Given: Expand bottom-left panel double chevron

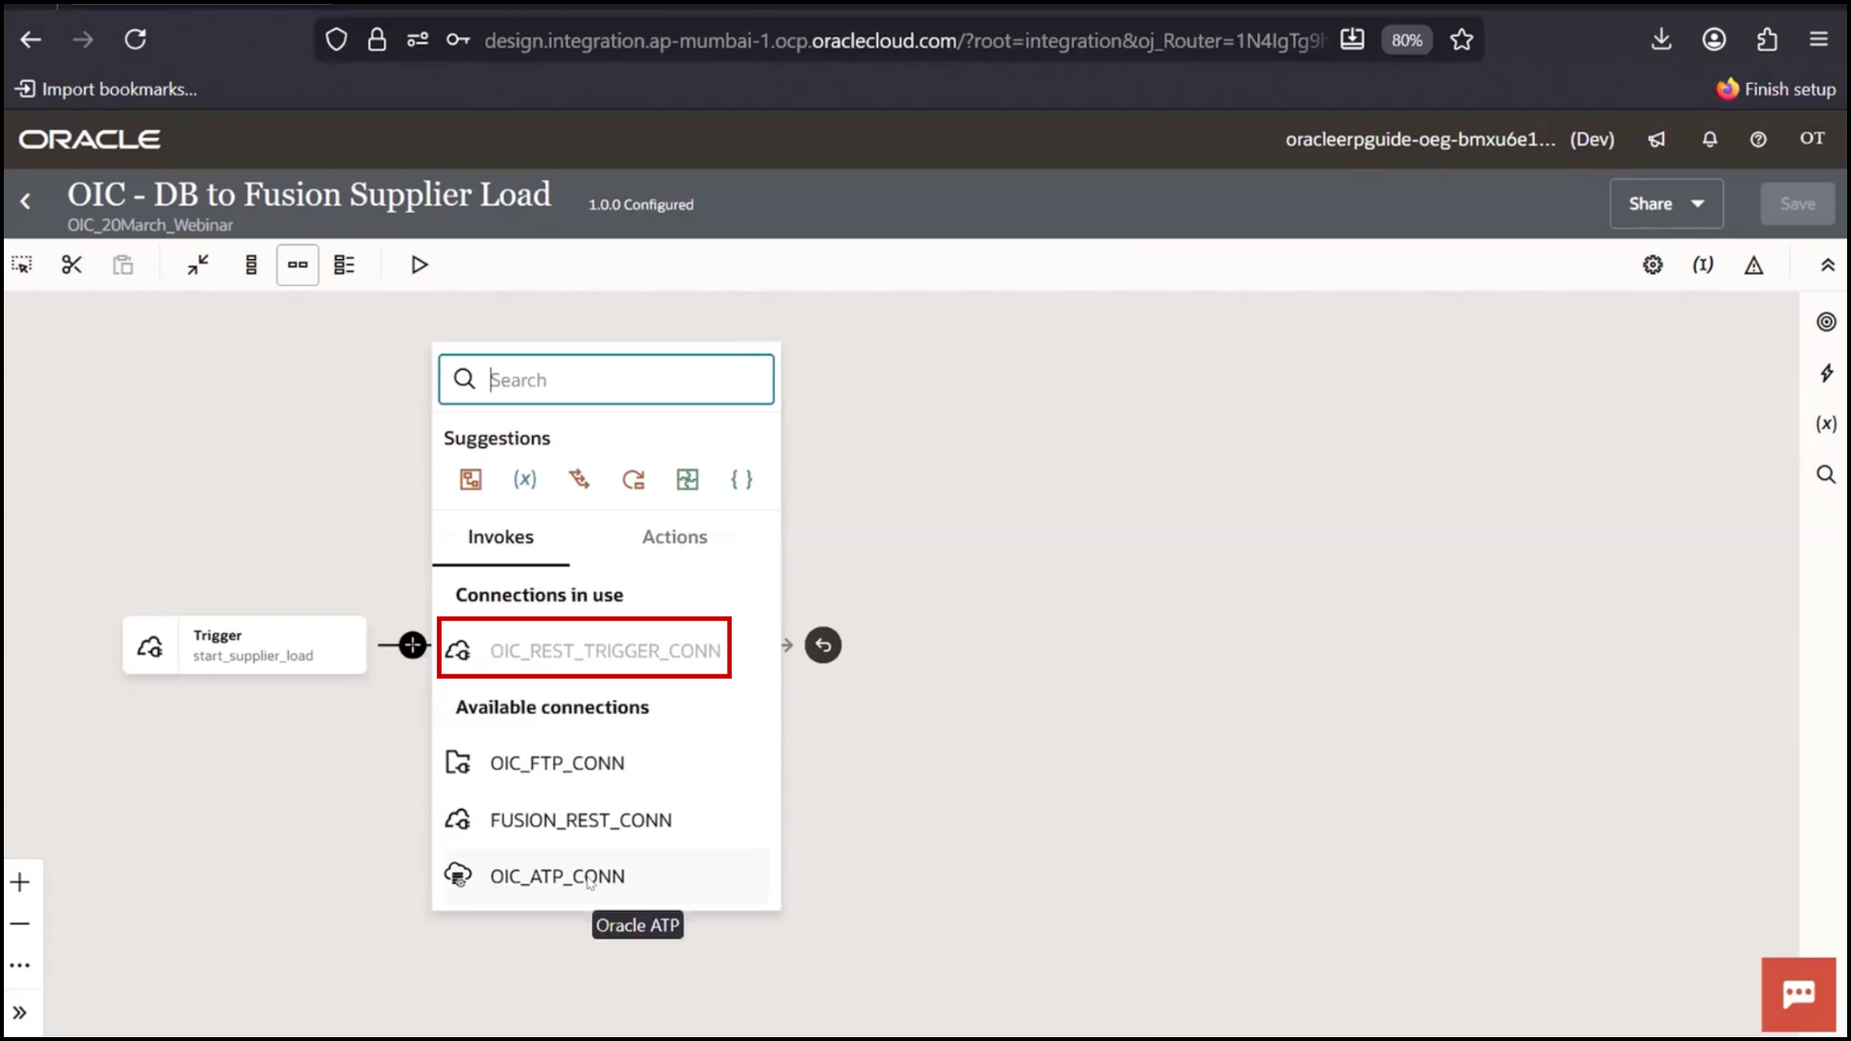Looking at the screenshot, I should tap(20, 1012).
